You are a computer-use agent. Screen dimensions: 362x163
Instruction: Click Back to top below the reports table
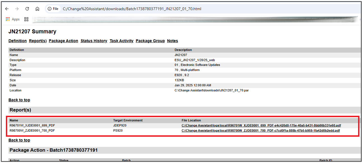(x=19, y=140)
